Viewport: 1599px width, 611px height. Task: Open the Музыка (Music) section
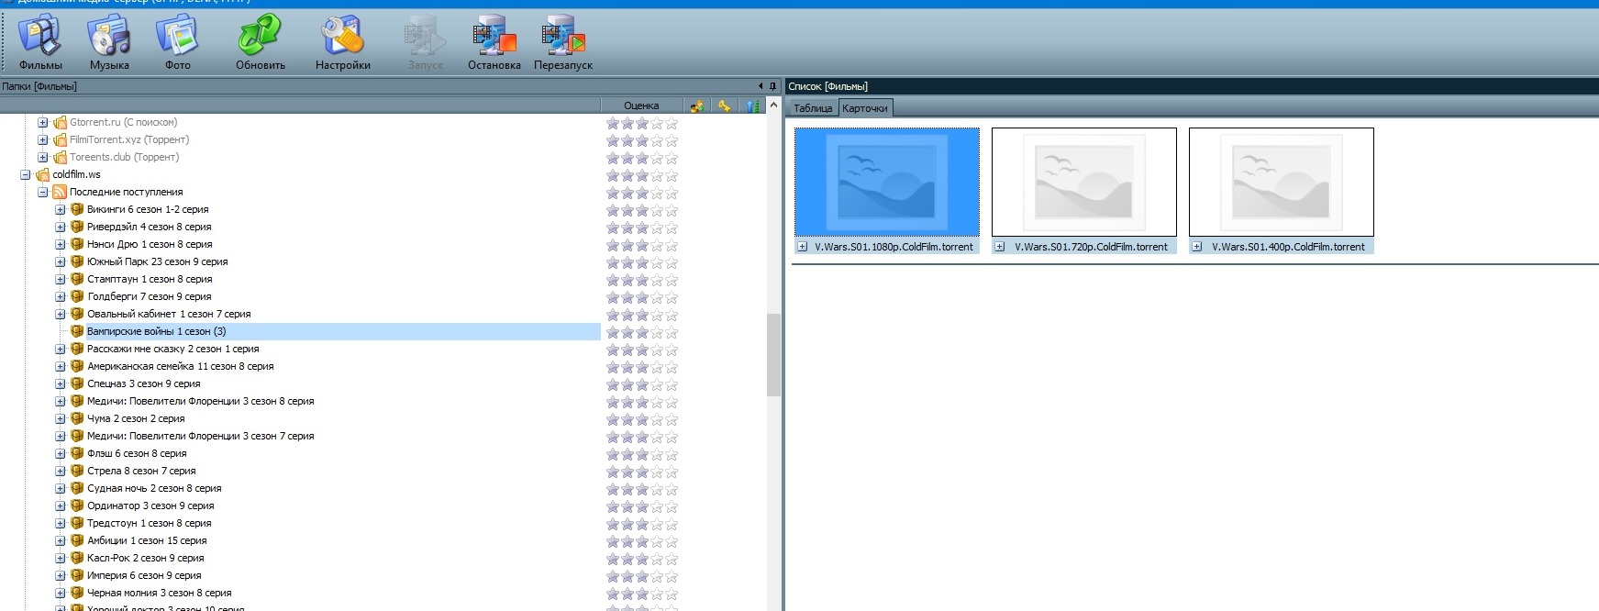109,42
